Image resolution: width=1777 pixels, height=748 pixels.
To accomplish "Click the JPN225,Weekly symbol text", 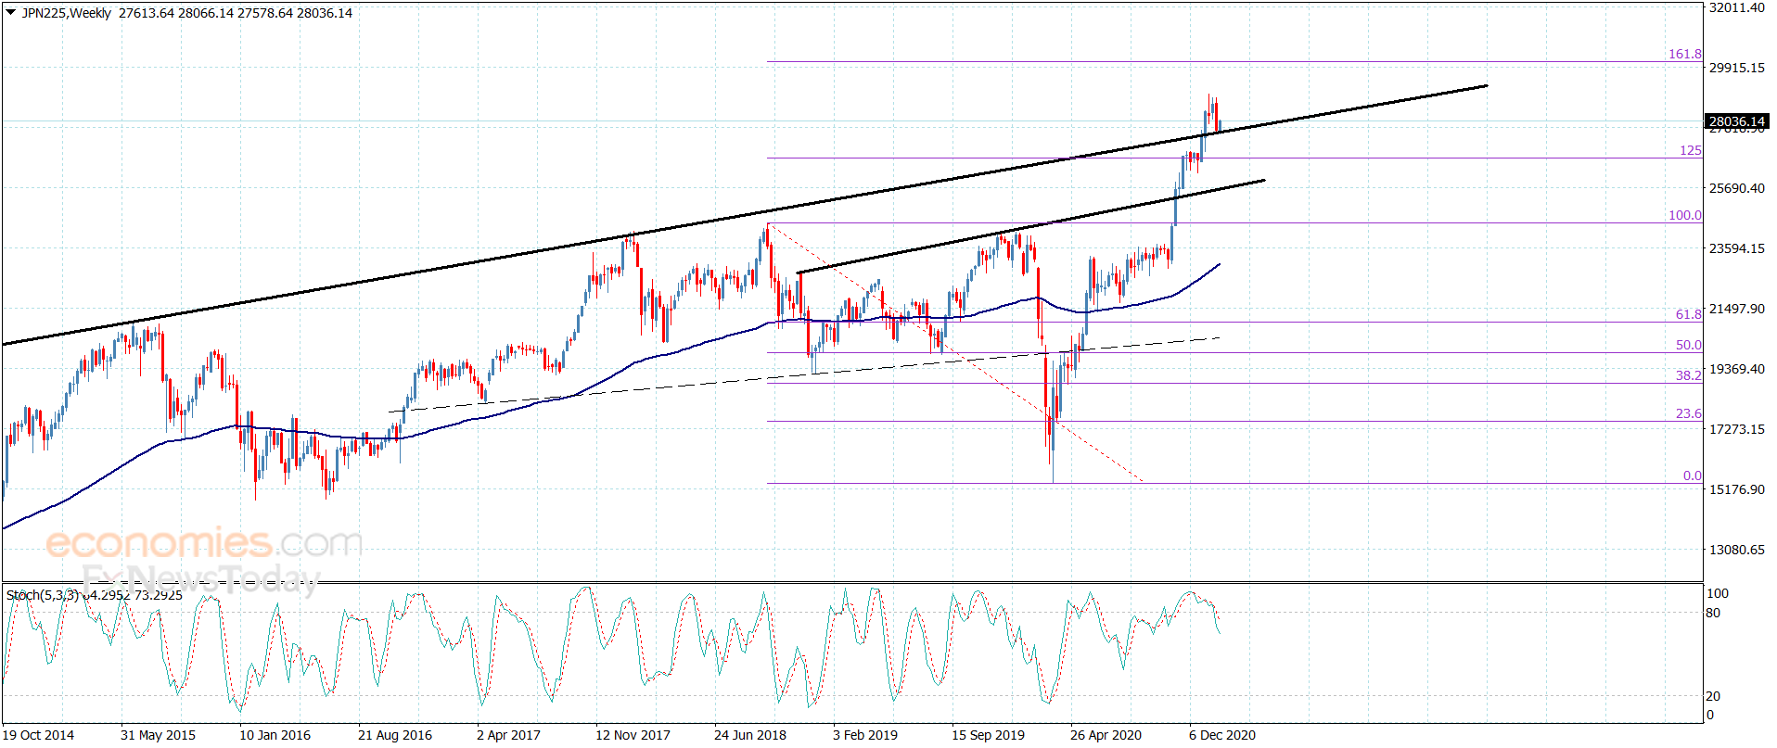I will [x=66, y=13].
